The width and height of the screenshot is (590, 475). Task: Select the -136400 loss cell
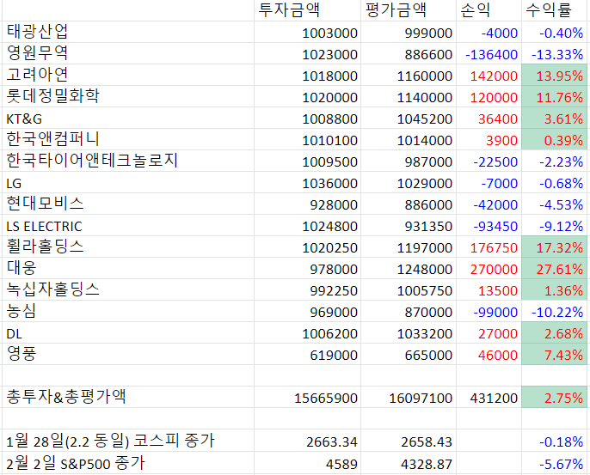tap(489, 53)
